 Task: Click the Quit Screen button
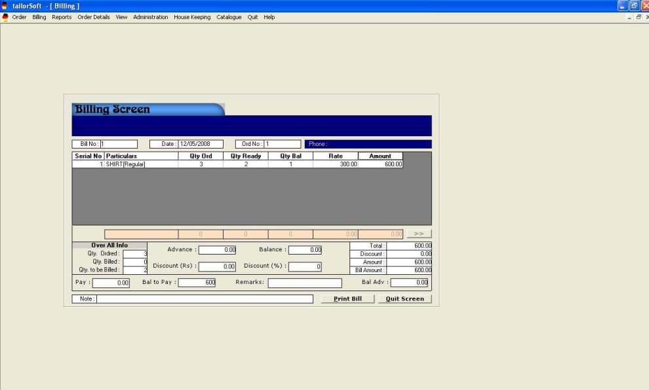coord(404,299)
